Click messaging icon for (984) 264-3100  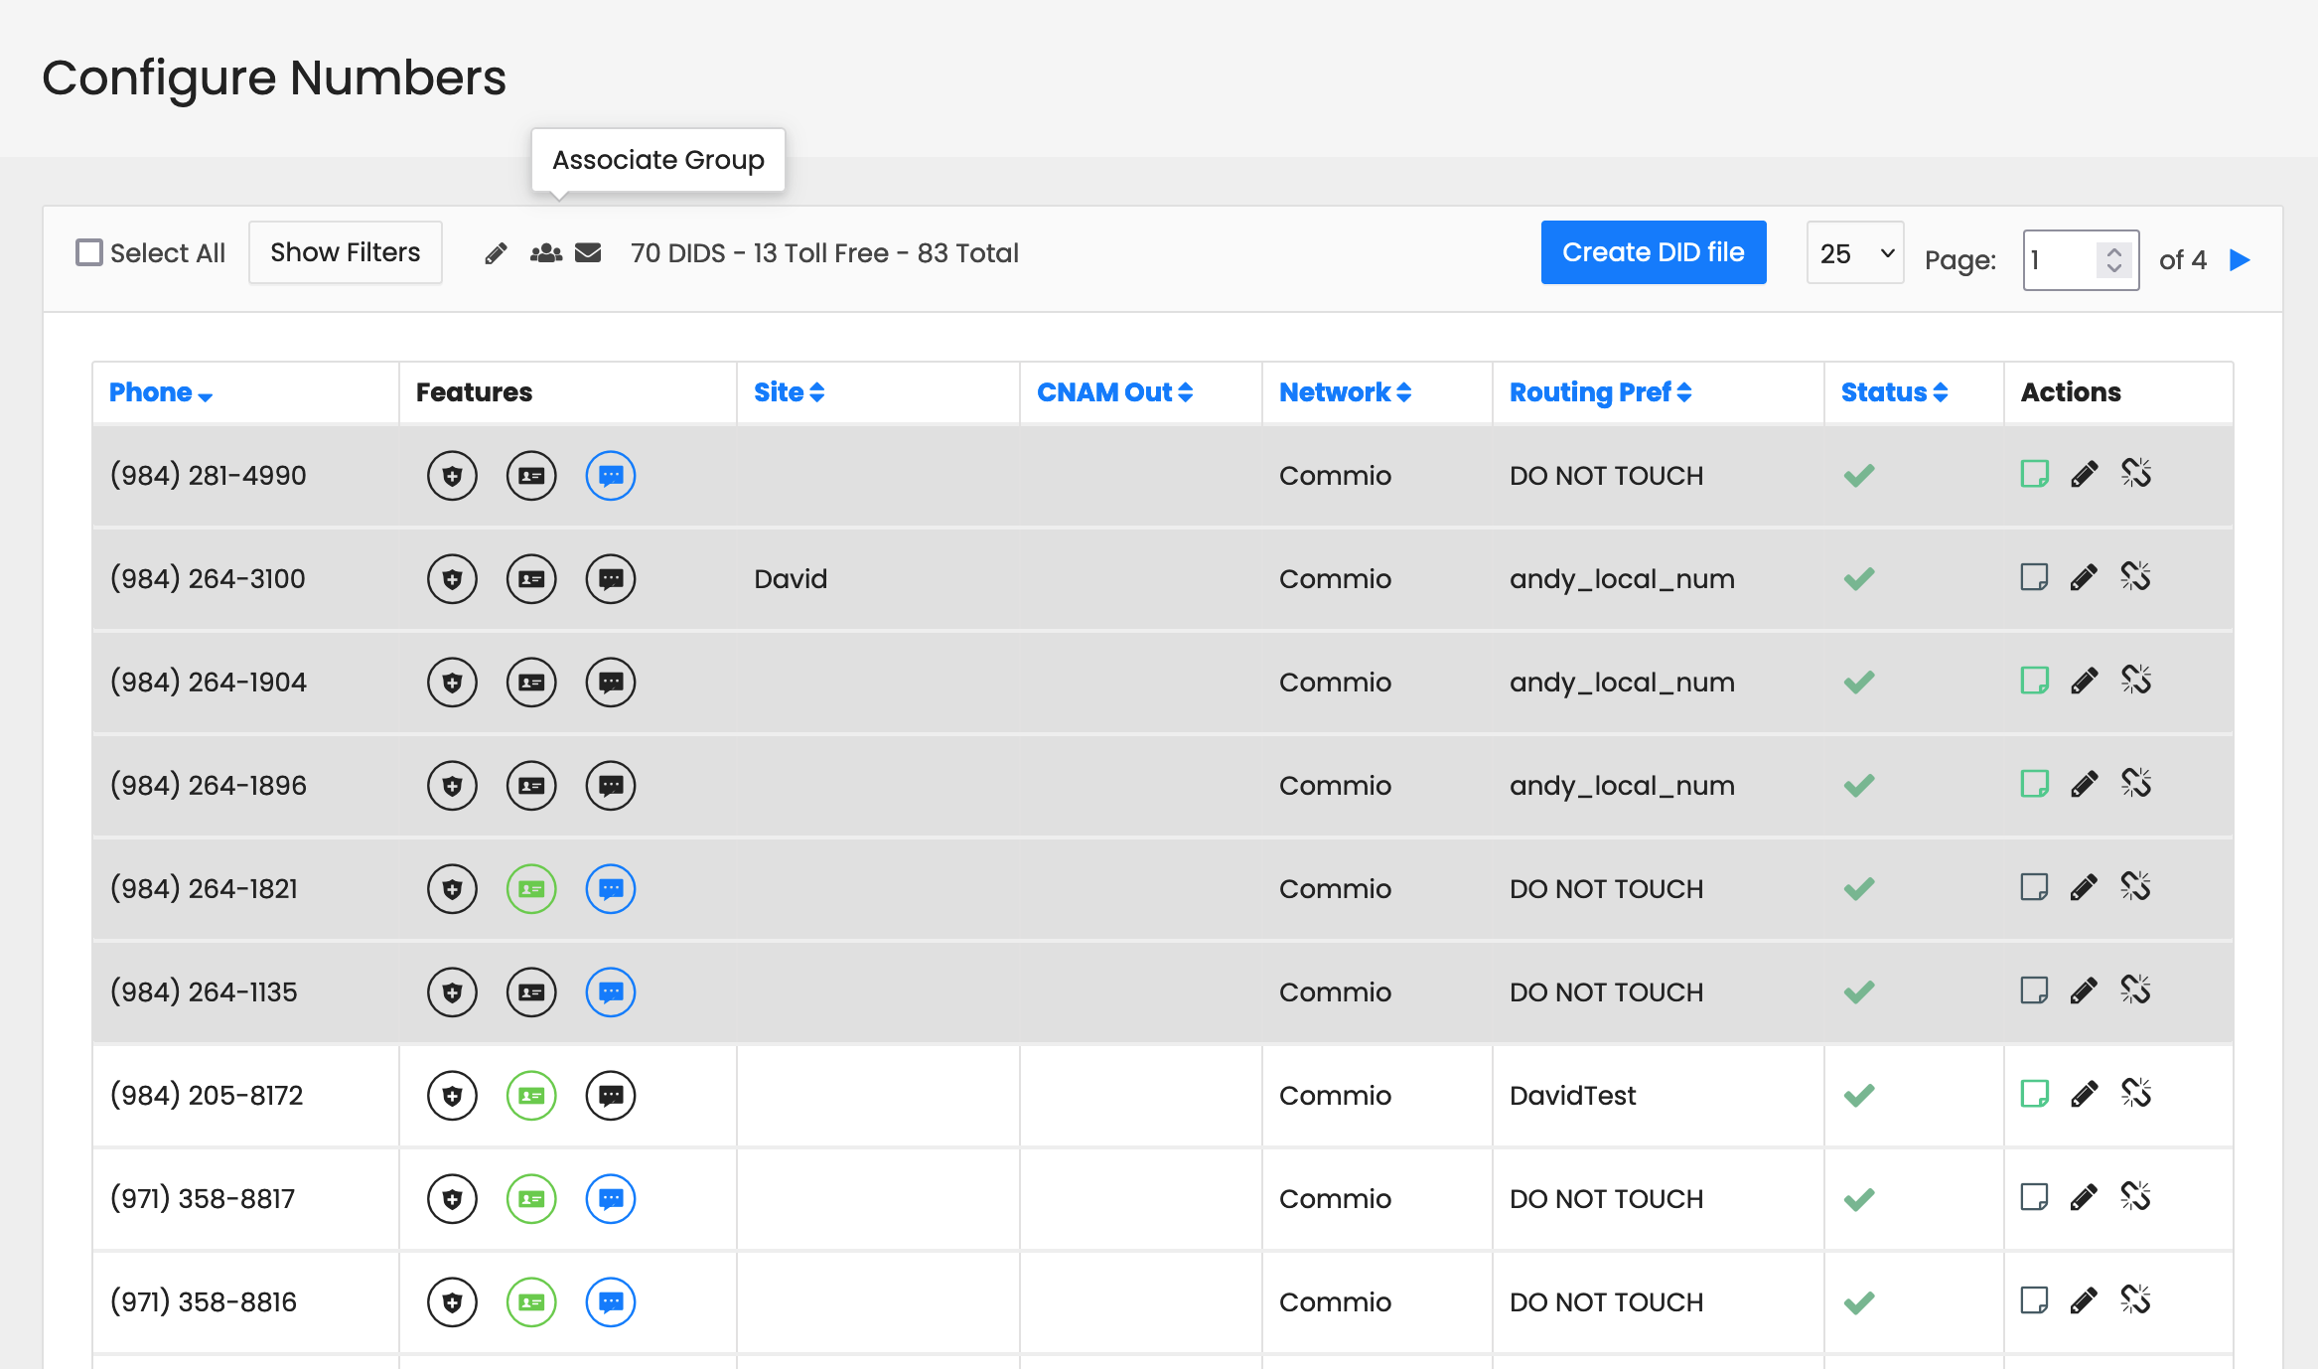click(x=611, y=579)
